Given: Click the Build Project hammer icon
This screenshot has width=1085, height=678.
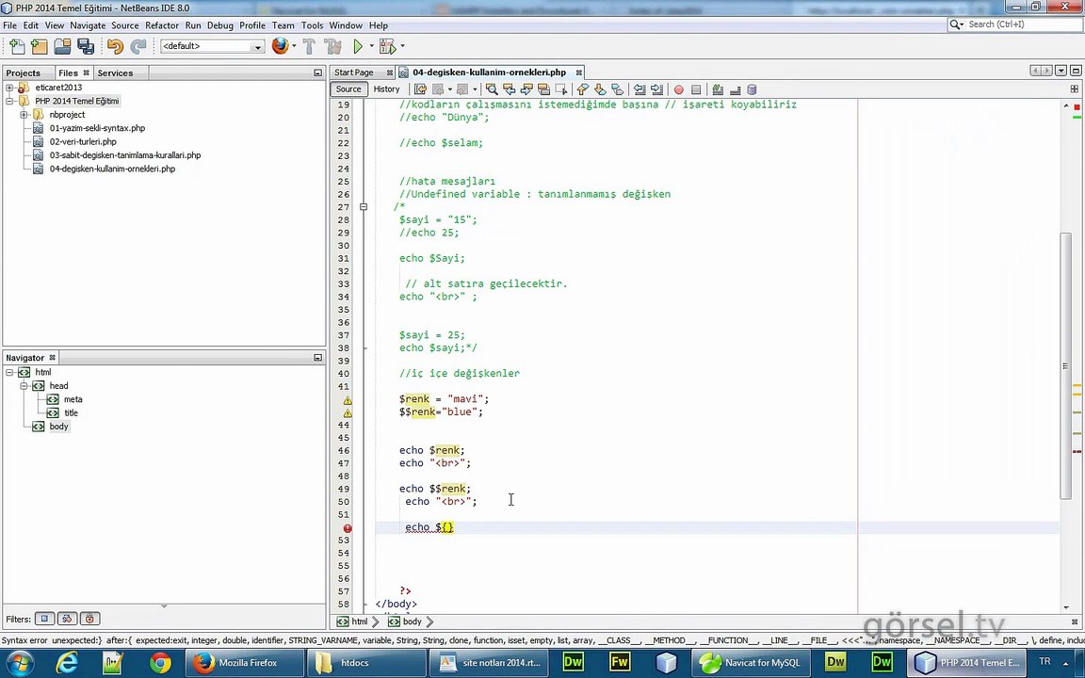Looking at the screenshot, I should pos(309,46).
